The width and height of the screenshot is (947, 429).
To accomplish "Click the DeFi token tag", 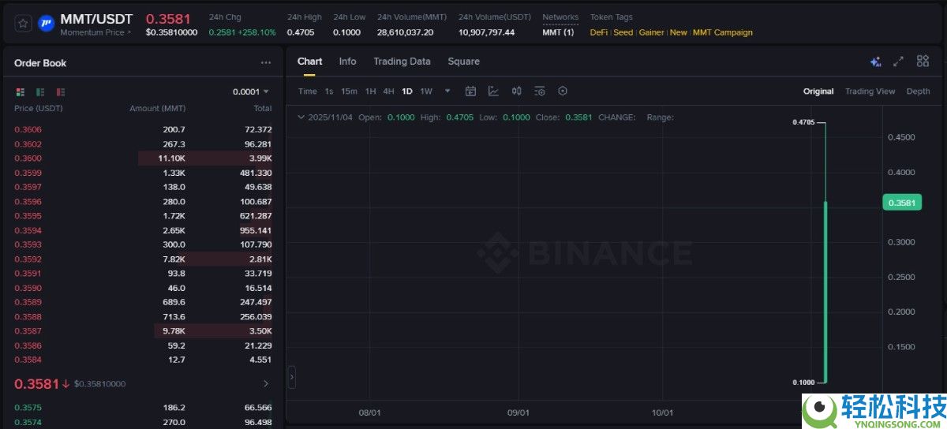I will click(598, 32).
